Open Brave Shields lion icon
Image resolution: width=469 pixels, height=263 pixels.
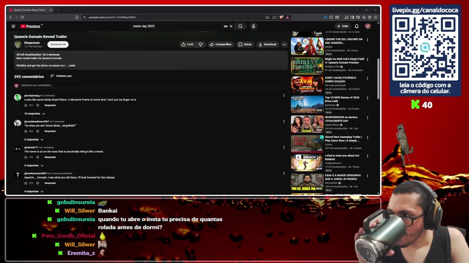281,17
